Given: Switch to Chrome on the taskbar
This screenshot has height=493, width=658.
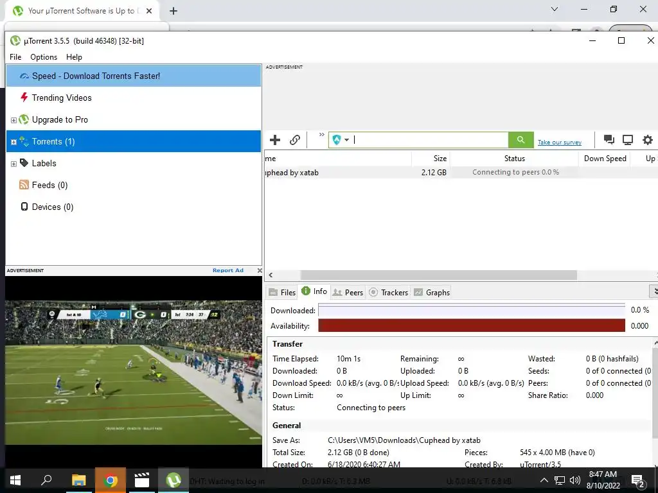Looking at the screenshot, I should (111, 480).
